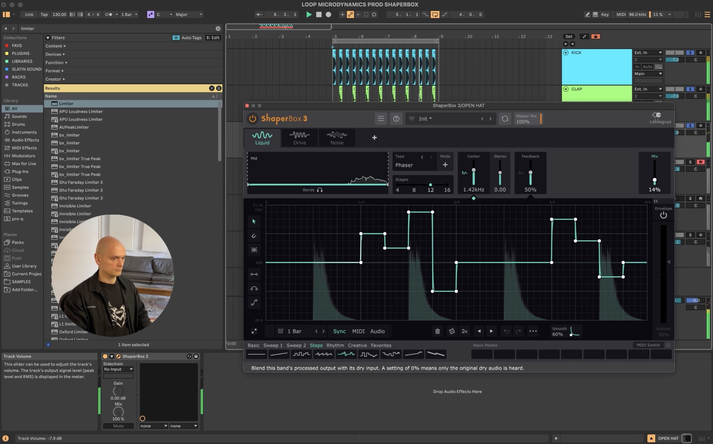Open the Rhythm wave preset category

point(335,345)
